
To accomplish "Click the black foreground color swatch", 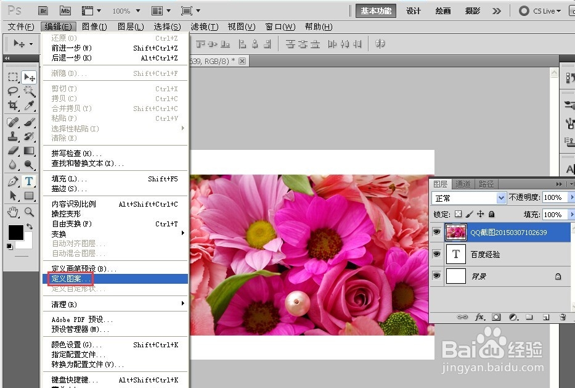I will (15, 233).
